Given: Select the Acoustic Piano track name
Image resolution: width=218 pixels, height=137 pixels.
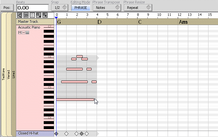Looking at the screenshot, I should (29, 27).
